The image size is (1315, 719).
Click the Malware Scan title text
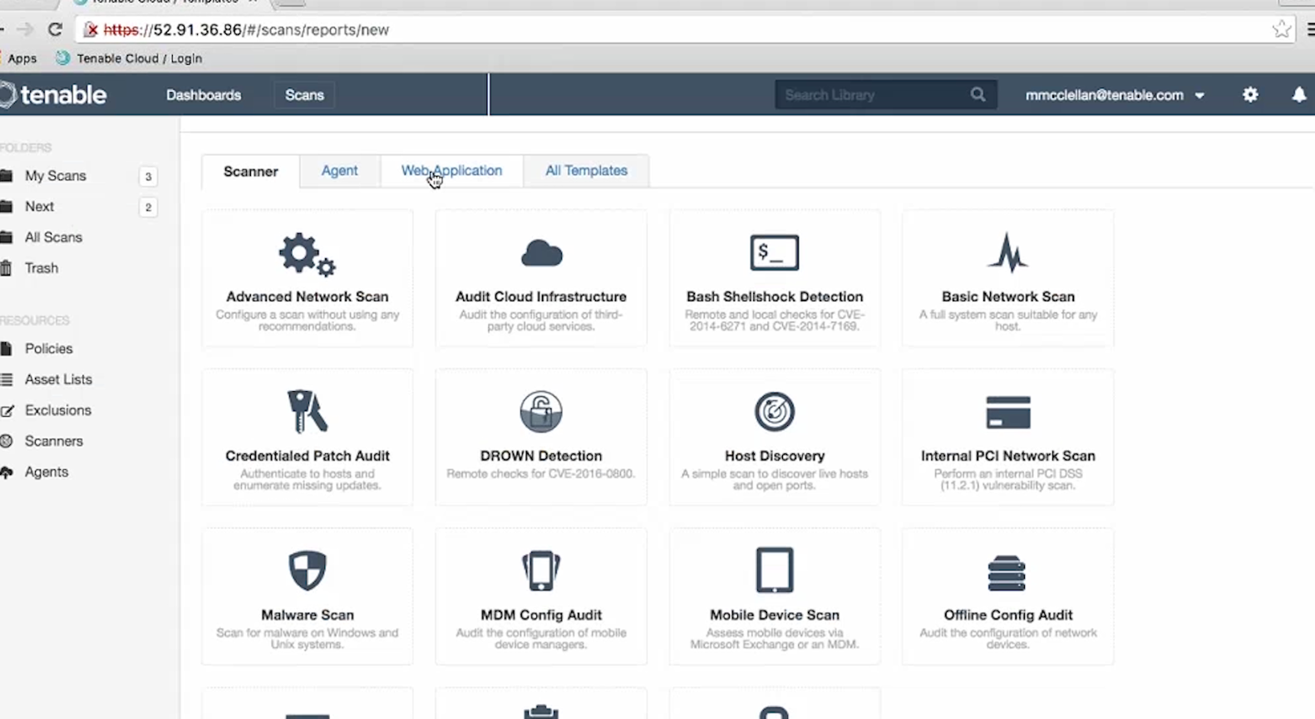coord(307,615)
